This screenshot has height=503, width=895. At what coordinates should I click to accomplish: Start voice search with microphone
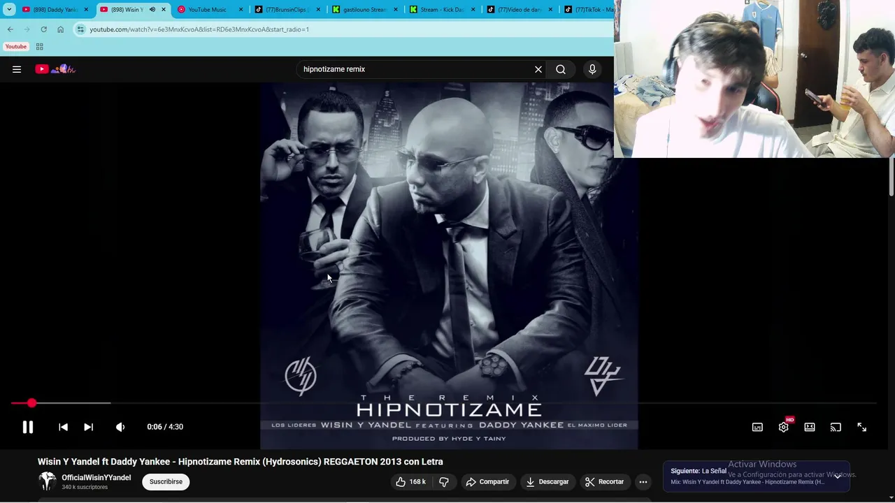(x=592, y=69)
